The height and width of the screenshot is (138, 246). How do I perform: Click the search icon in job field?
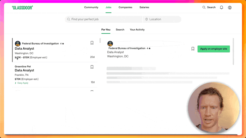(69, 19)
